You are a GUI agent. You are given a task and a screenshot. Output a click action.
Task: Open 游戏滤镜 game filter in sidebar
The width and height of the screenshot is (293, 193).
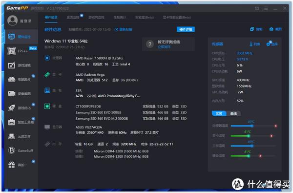20,65
